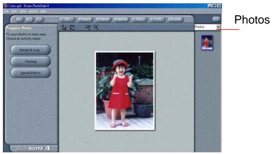Click the Organize step button
This screenshot has width=272, height=154.
(121, 19)
